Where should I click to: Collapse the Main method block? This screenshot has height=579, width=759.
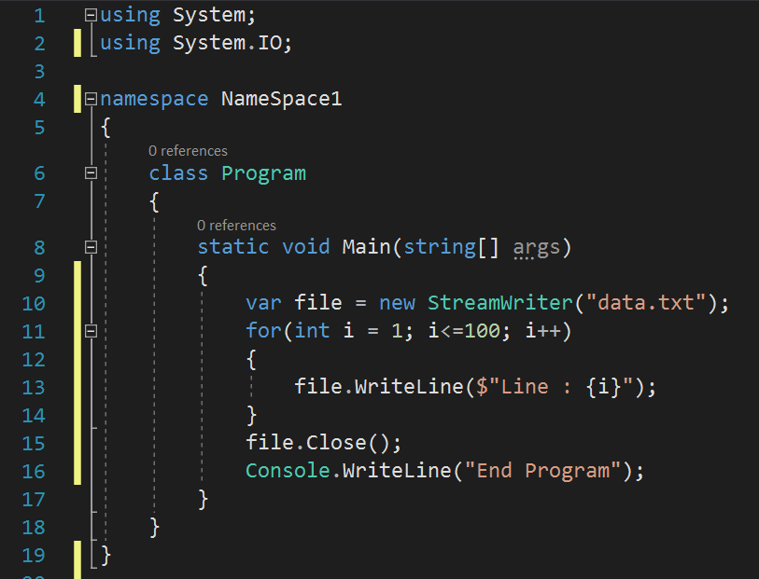[91, 247]
